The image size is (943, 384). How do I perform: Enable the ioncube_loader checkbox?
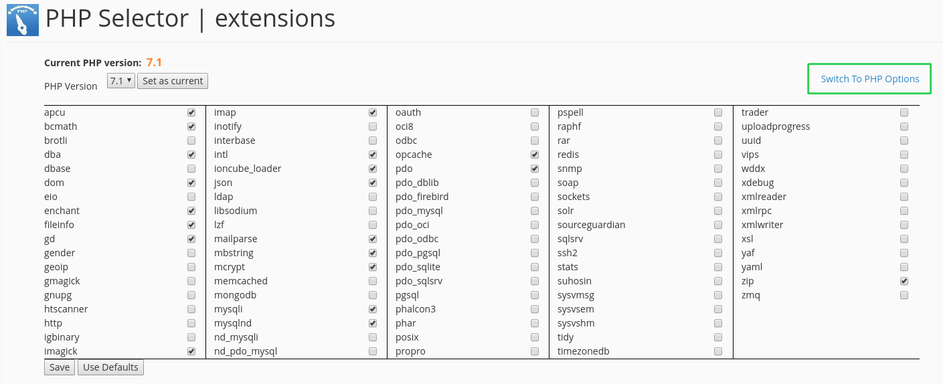(373, 169)
